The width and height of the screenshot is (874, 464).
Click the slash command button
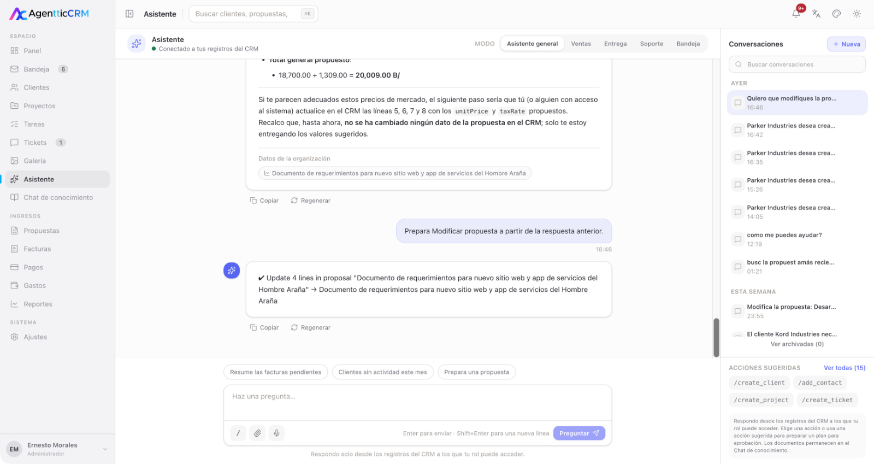238,433
